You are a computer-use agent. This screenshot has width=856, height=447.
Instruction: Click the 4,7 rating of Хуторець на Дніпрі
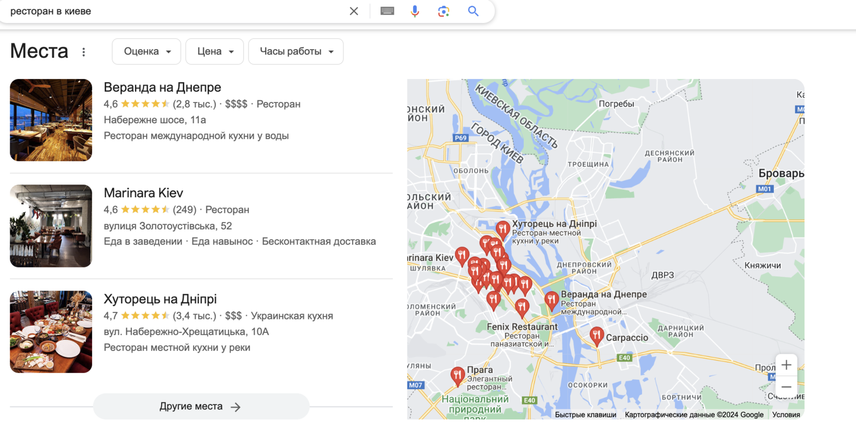pyautogui.click(x=111, y=315)
